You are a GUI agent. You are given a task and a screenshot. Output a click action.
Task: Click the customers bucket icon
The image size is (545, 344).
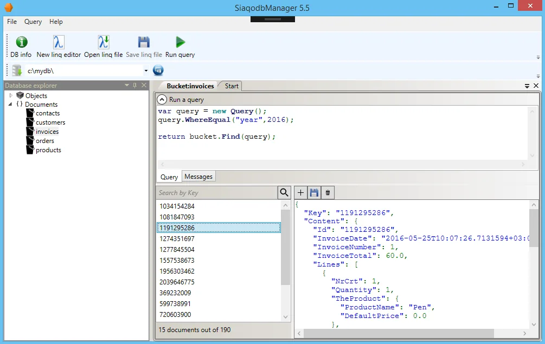[30, 122]
